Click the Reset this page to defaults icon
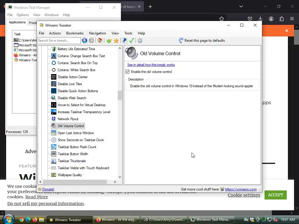This screenshot has width=299, height=224. (181, 40)
